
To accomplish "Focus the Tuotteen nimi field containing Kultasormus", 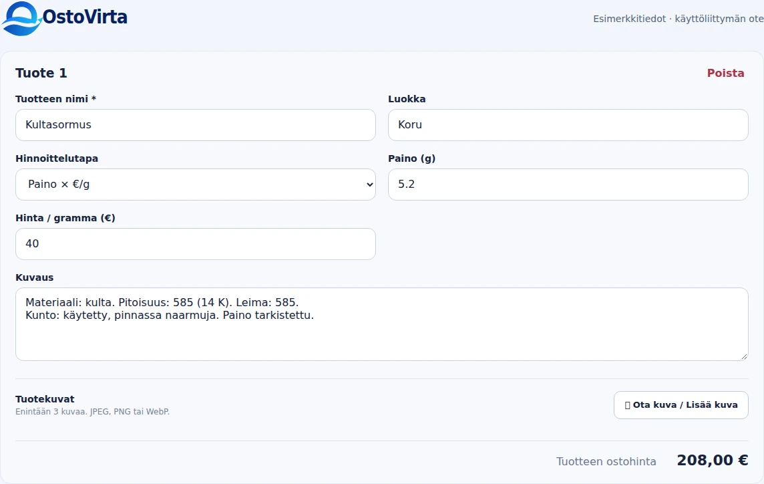I will [x=196, y=125].
